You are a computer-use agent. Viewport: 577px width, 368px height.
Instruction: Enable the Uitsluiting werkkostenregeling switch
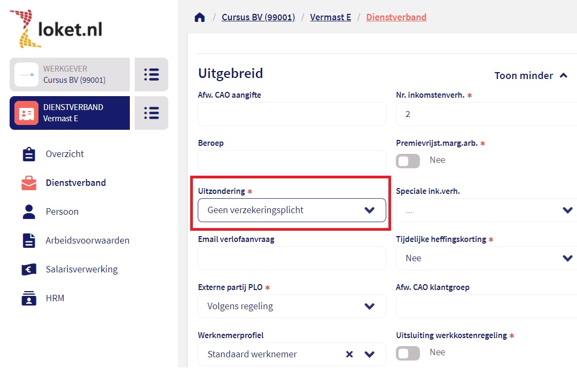pyautogui.click(x=408, y=353)
